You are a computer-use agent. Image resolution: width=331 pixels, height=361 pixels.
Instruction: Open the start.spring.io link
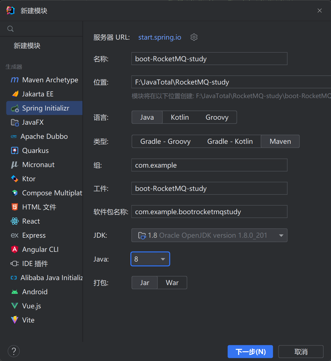pos(160,37)
